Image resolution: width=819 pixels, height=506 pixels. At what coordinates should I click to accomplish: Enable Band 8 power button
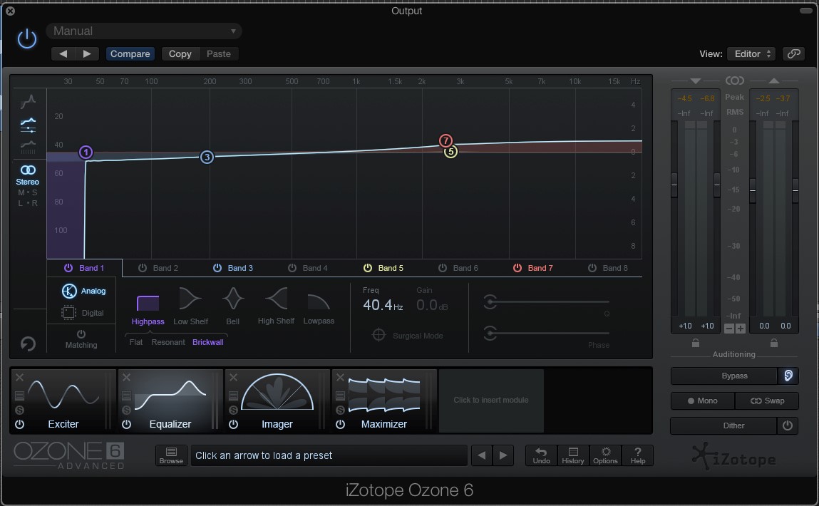[592, 268]
